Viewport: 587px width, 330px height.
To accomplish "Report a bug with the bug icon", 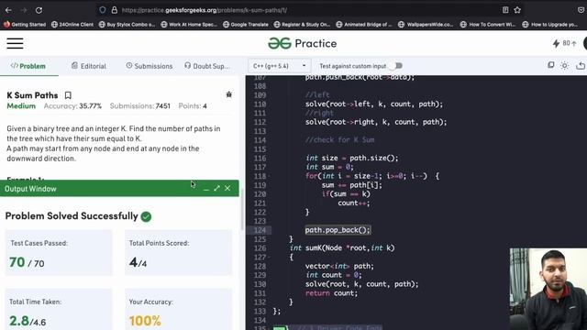I will 228,94.
